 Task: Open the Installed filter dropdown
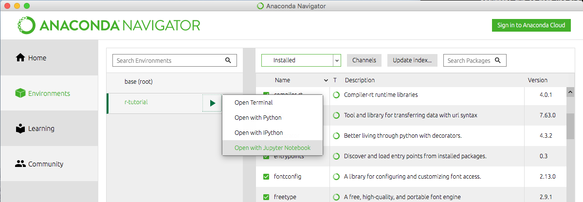tap(301, 60)
